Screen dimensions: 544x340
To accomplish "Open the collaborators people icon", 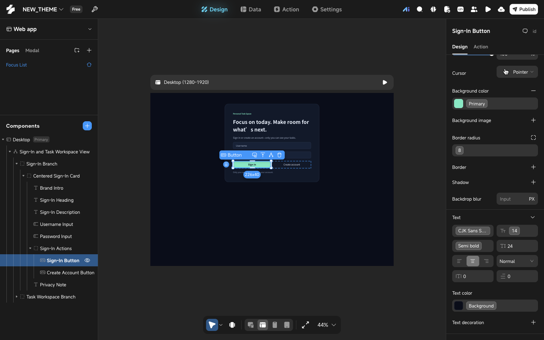I will 474,9.
